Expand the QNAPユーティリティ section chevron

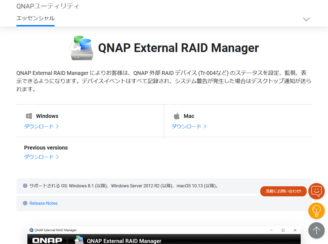coord(306,19)
